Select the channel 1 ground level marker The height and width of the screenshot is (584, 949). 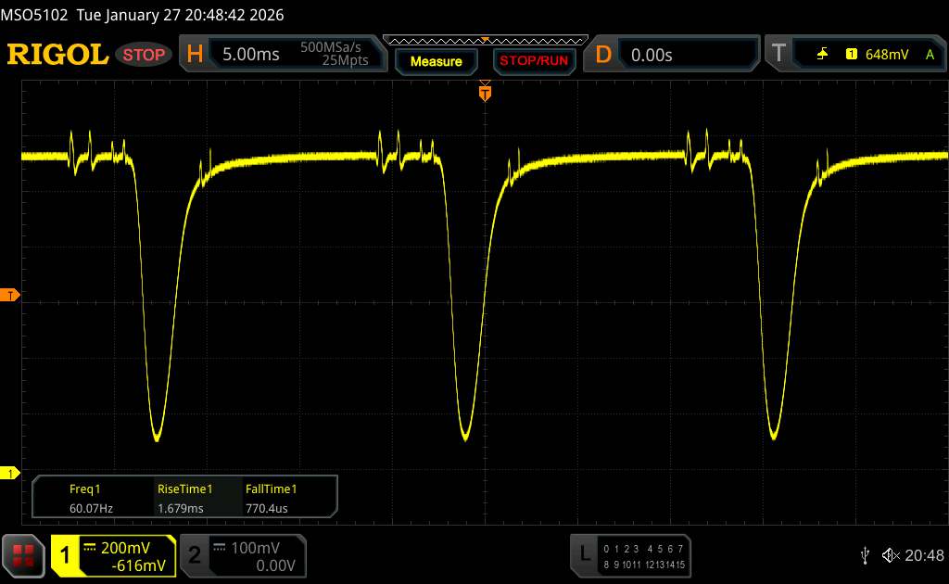point(9,474)
